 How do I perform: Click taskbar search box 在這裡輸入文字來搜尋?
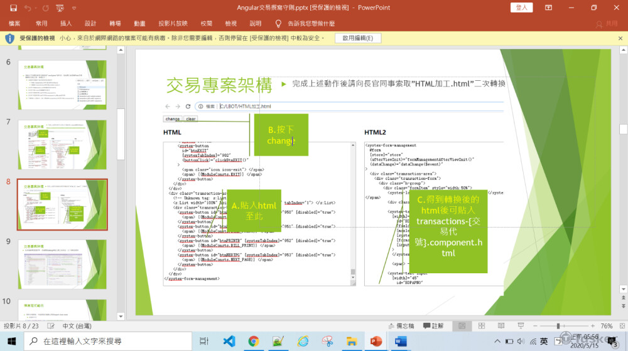107,341
